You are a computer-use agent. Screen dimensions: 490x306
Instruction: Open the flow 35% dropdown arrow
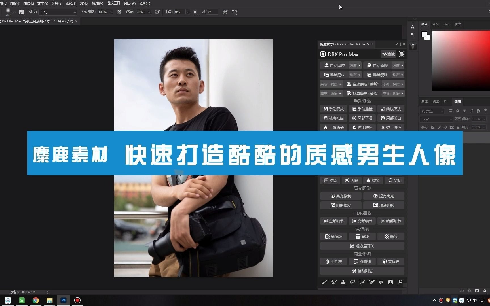[149, 12]
